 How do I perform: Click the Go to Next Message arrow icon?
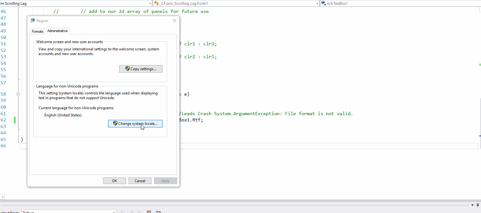140,211
